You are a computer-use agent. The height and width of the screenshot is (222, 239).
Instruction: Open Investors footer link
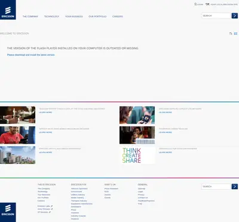75,213
